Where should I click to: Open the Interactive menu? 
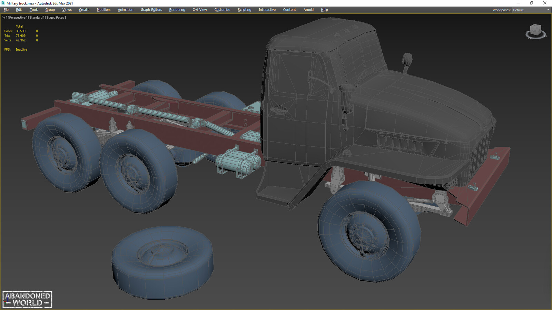coord(267,10)
